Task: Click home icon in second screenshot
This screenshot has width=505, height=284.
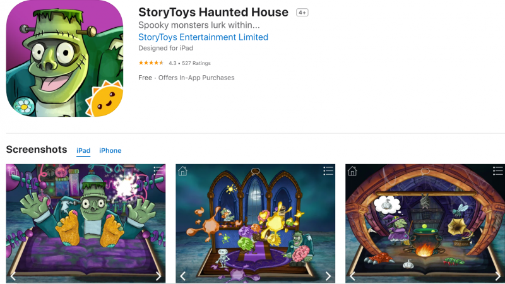Action: coord(182,170)
